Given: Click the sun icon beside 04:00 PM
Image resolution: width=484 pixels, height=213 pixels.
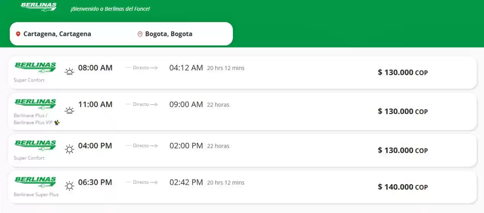Looking at the screenshot, I should point(69,149).
